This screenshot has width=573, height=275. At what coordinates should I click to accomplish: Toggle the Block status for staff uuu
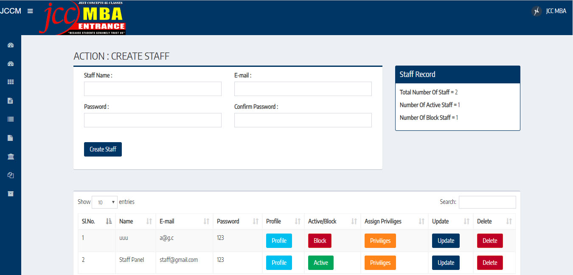tap(320, 241)
